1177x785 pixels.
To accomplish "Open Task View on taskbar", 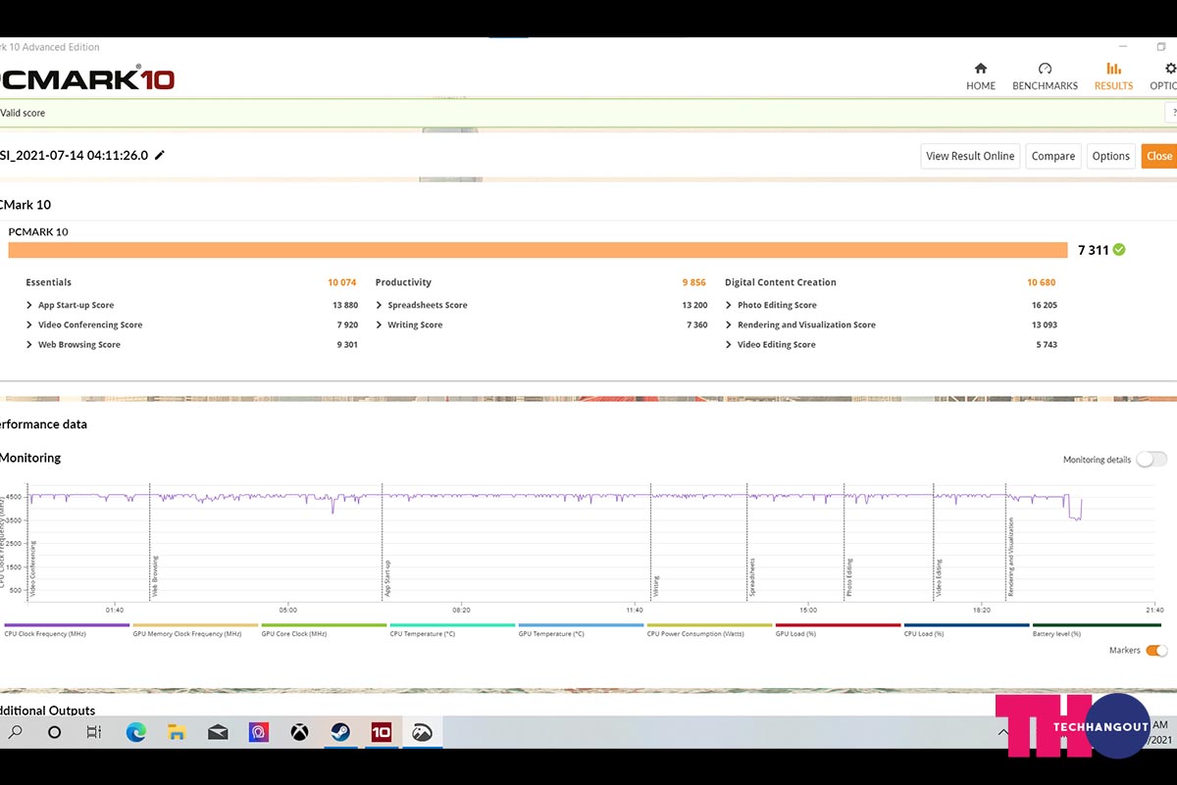I will pyautogui.click(x=94, y=732).
